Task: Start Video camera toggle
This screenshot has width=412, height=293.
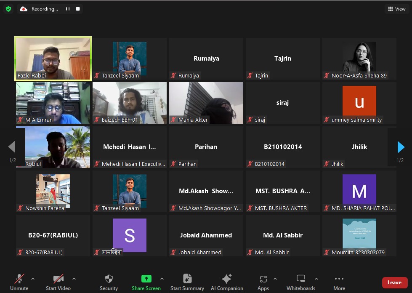Action: coord(58,279)
